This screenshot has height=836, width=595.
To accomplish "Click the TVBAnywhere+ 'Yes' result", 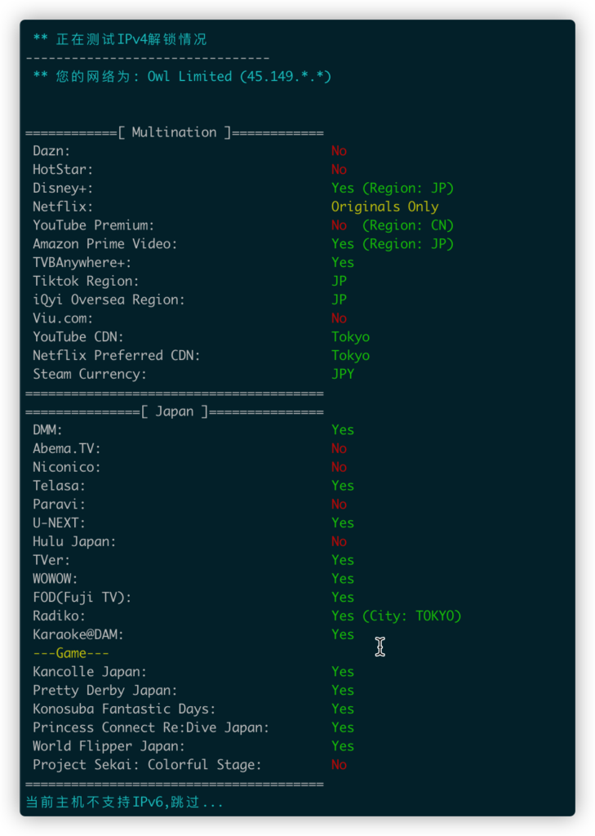I will click(x=343, y=263).
